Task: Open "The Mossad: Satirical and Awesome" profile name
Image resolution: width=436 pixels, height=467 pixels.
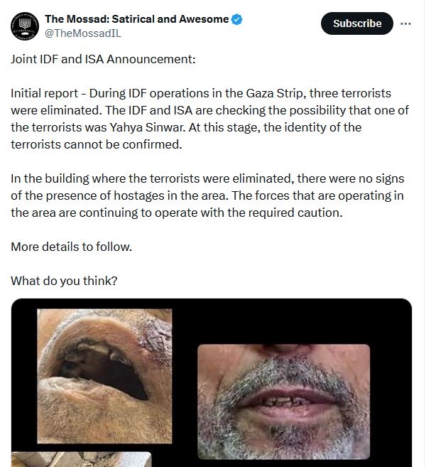Action: pyautogui.click(x=136, y=19)
